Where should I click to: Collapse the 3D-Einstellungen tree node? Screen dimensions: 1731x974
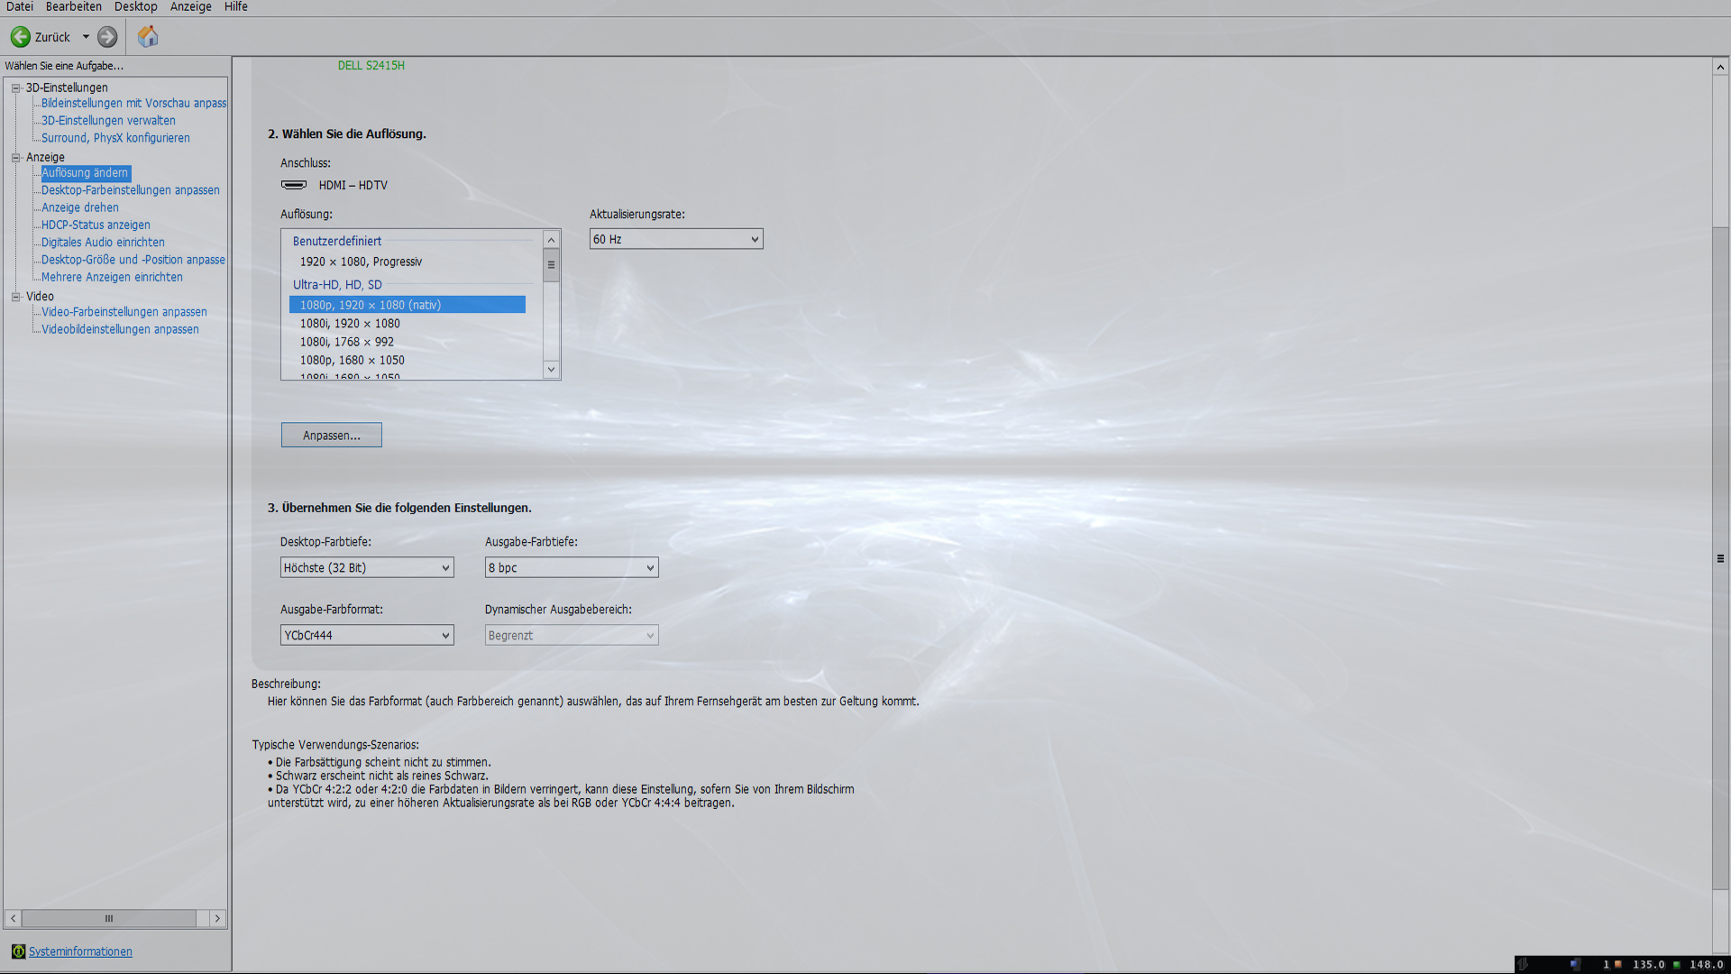tap(15, 87)
